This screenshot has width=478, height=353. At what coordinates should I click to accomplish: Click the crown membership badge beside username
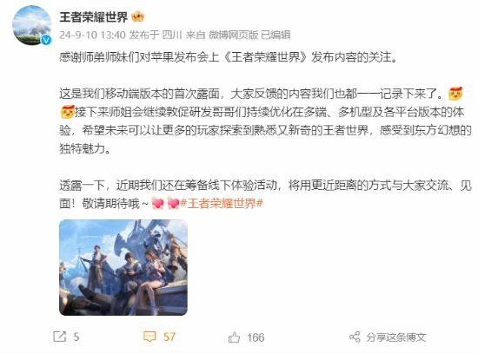coord(138,16)
